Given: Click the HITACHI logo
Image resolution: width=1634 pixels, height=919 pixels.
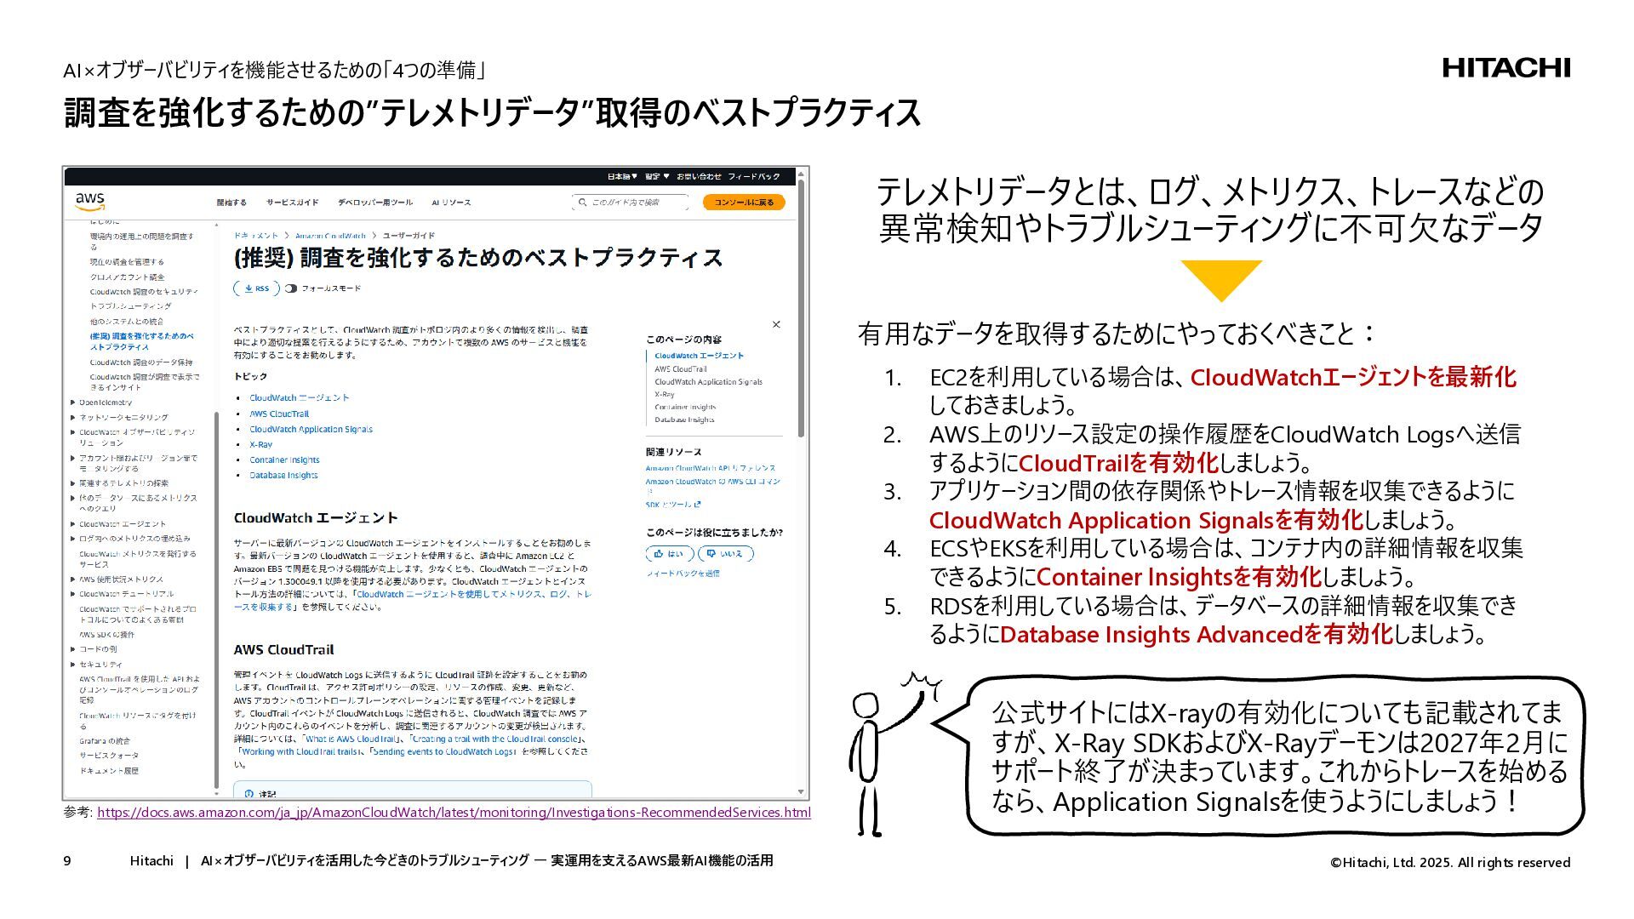Looking at the screenshot, I should point(1505,68).
